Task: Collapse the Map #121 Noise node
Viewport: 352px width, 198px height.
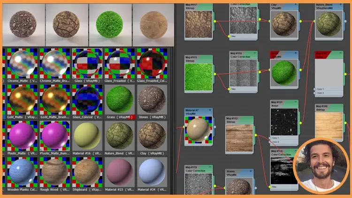Action: click(295, 102)
